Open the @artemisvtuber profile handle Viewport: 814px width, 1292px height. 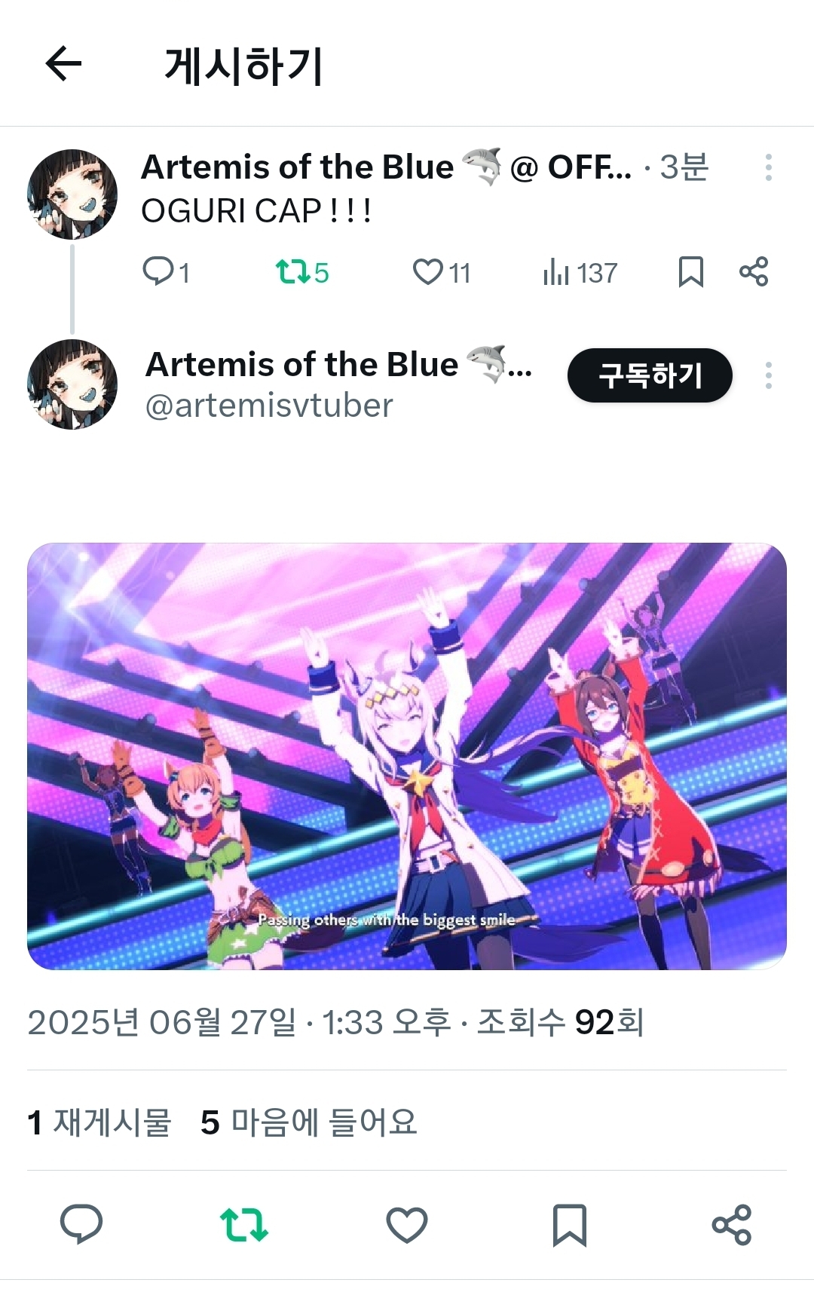click(x=269, y=406)
